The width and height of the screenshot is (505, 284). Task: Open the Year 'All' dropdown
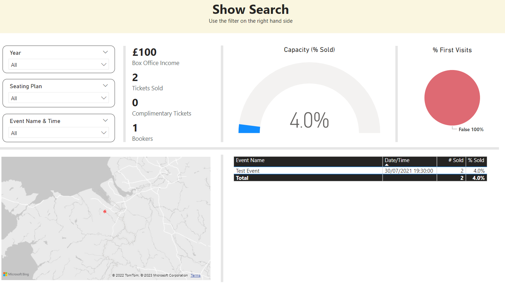(x=59, y=65)
